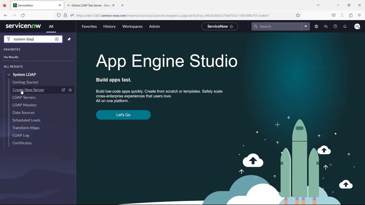The width and height of the screenshot is (365, 205).
Task: Open the padlock site information icon
Action: click(65, 15)
